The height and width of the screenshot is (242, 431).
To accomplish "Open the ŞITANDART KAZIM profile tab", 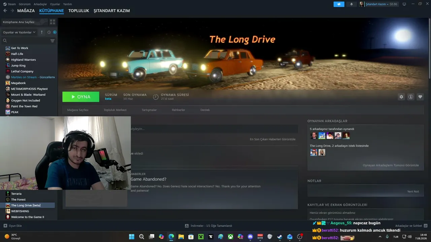I will [x=112, y=11].
